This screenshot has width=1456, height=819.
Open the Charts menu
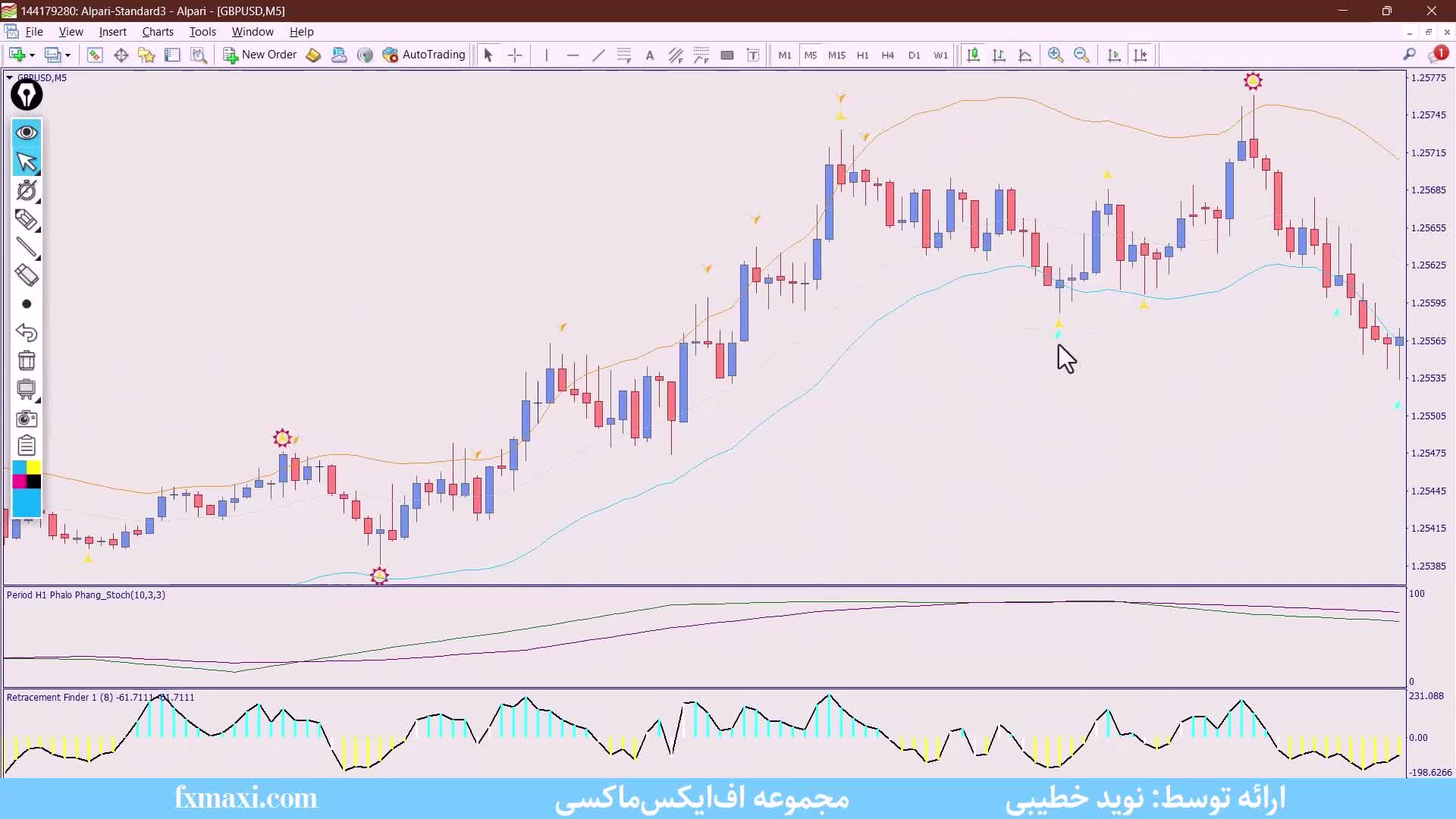pyautogui.click(x=158, y=32)
